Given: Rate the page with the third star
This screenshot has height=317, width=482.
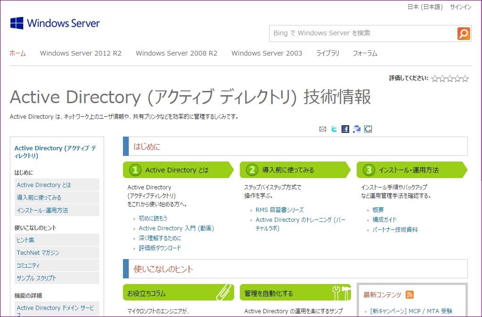Looking at the screenshot, I should click(450, 79).
